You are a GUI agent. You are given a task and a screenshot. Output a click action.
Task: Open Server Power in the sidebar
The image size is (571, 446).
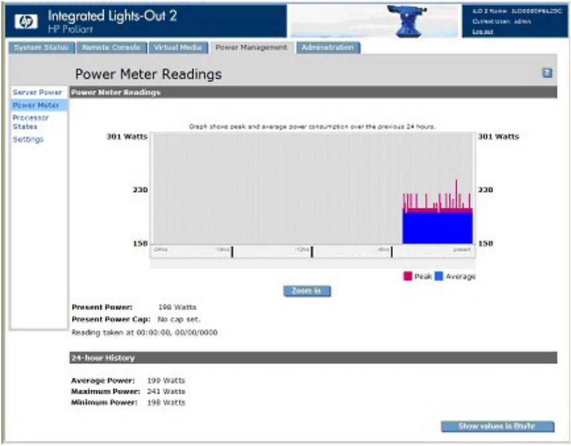[x=37, y=92]
